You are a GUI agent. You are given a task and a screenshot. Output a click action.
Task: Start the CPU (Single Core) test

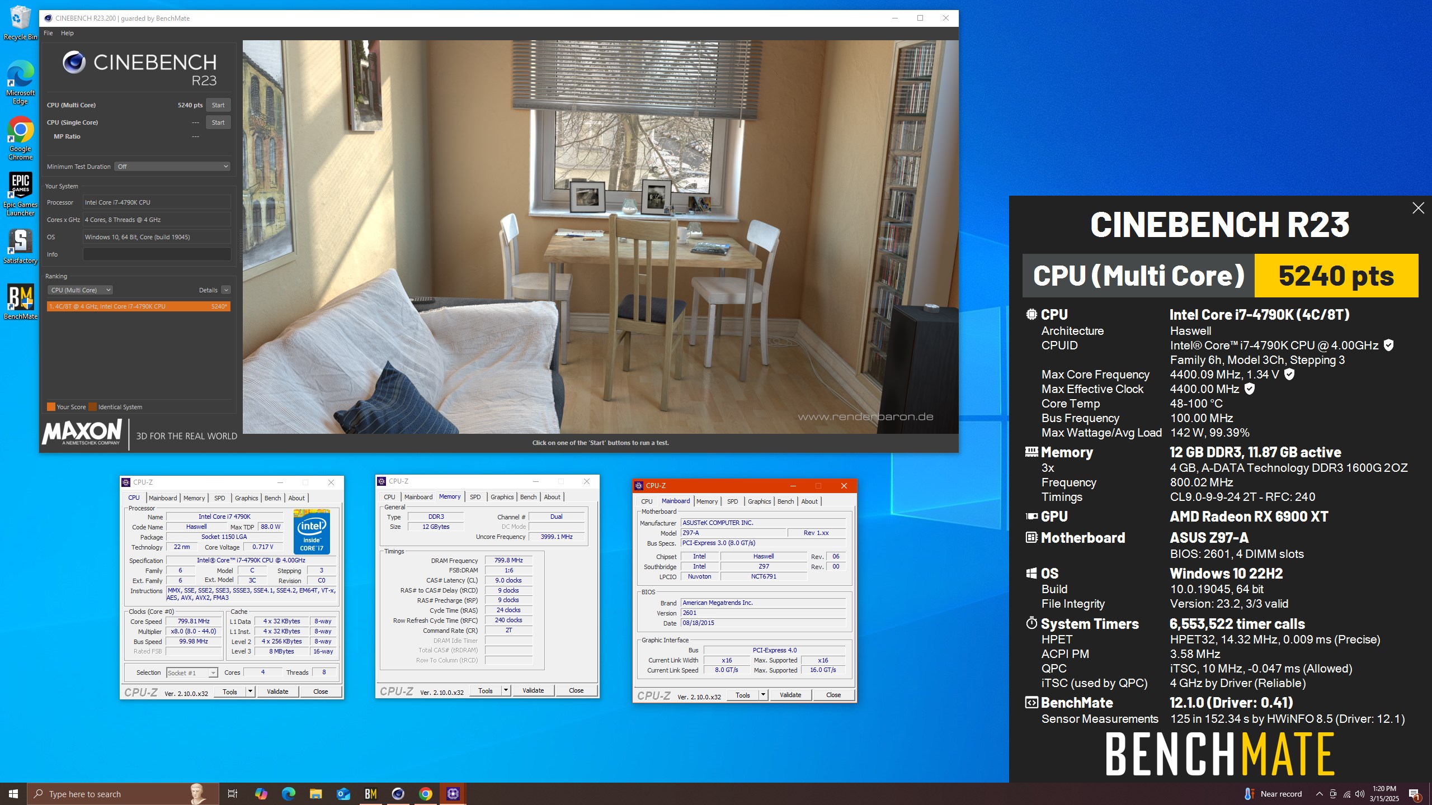click(x=218, y=122)
